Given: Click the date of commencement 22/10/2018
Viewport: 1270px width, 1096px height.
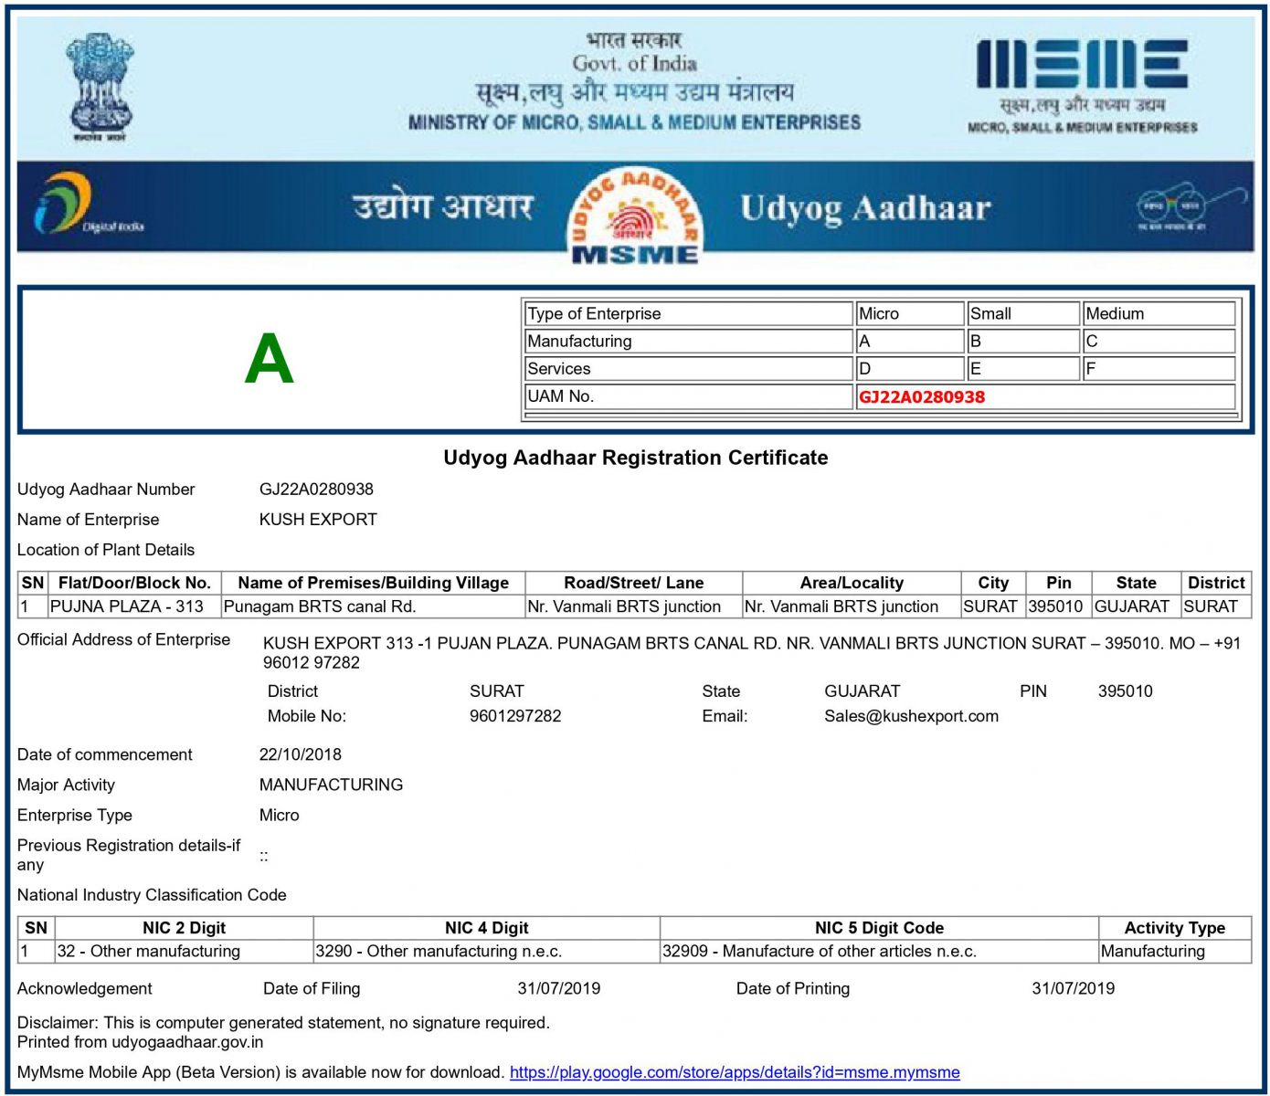Looking at the screenshot, I should coord(301,754).
